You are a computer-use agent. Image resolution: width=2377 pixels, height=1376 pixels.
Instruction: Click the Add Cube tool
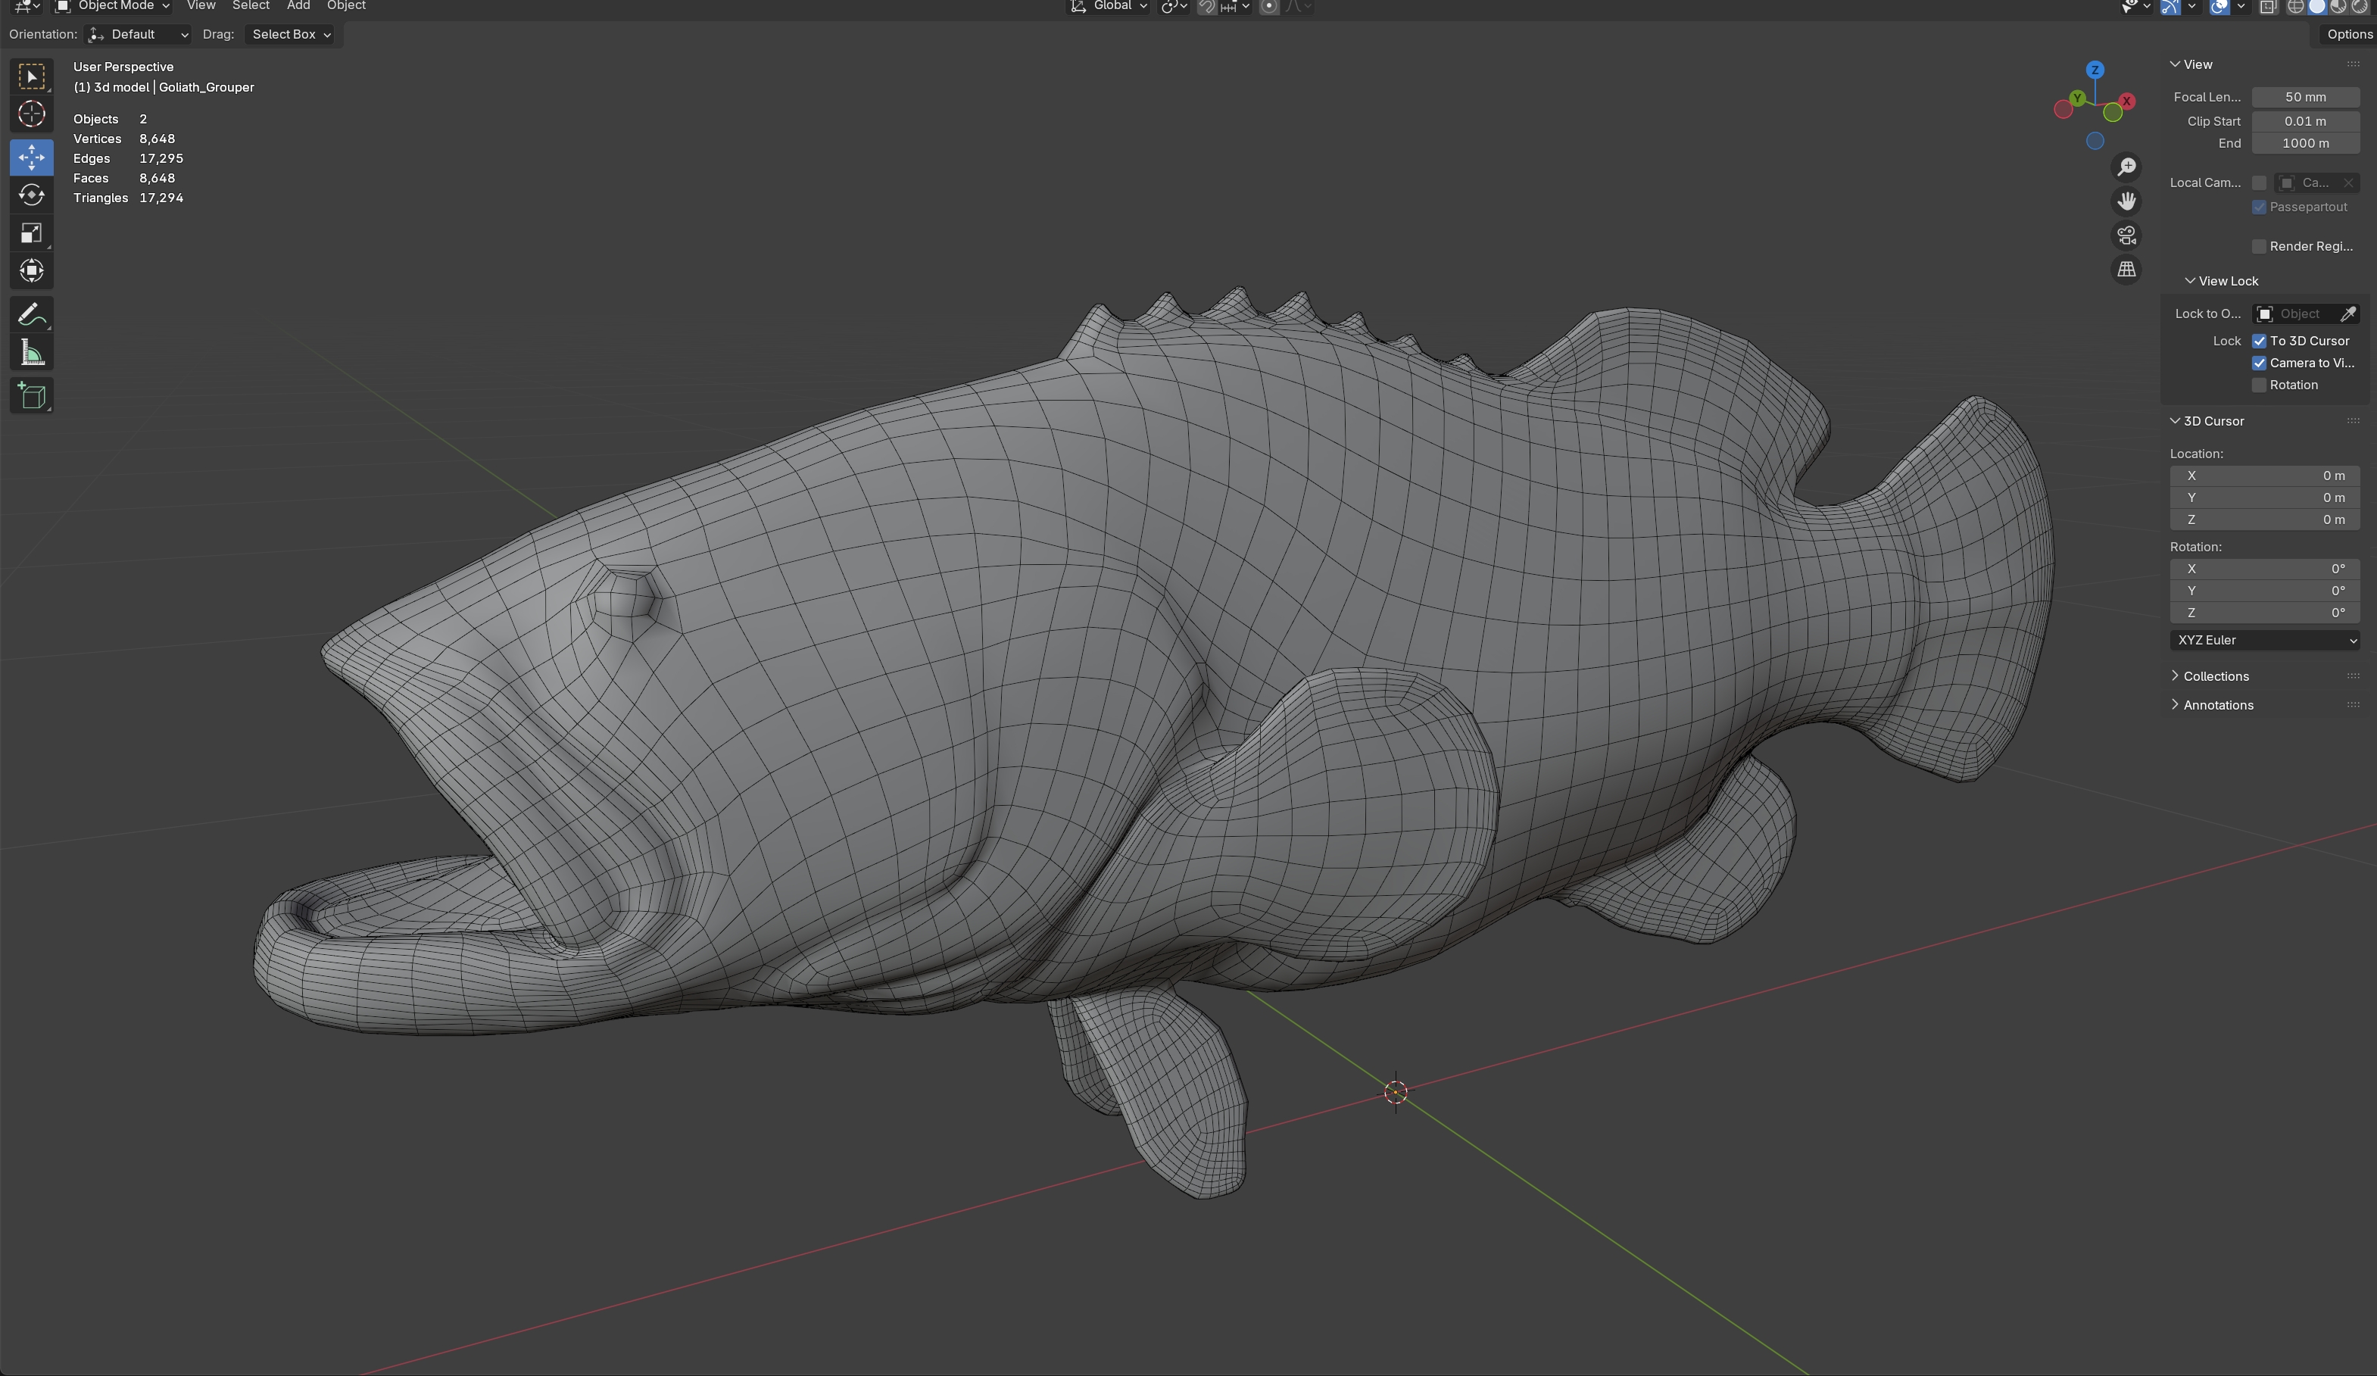tap(31, 396)
